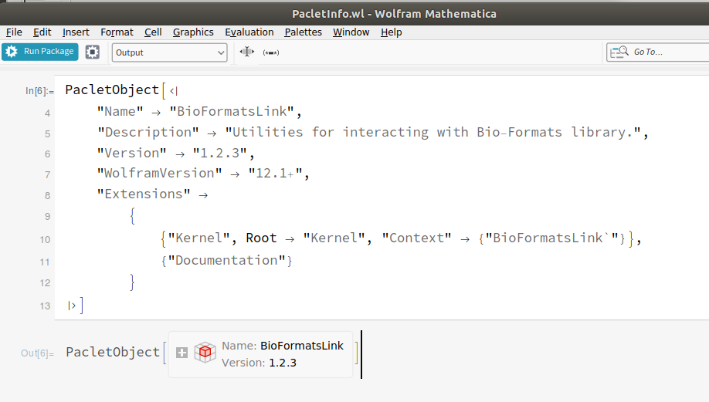Screen dimensions: 709x402
Task: Click the cell divider insertion icon
Action: tap(247, 52)
